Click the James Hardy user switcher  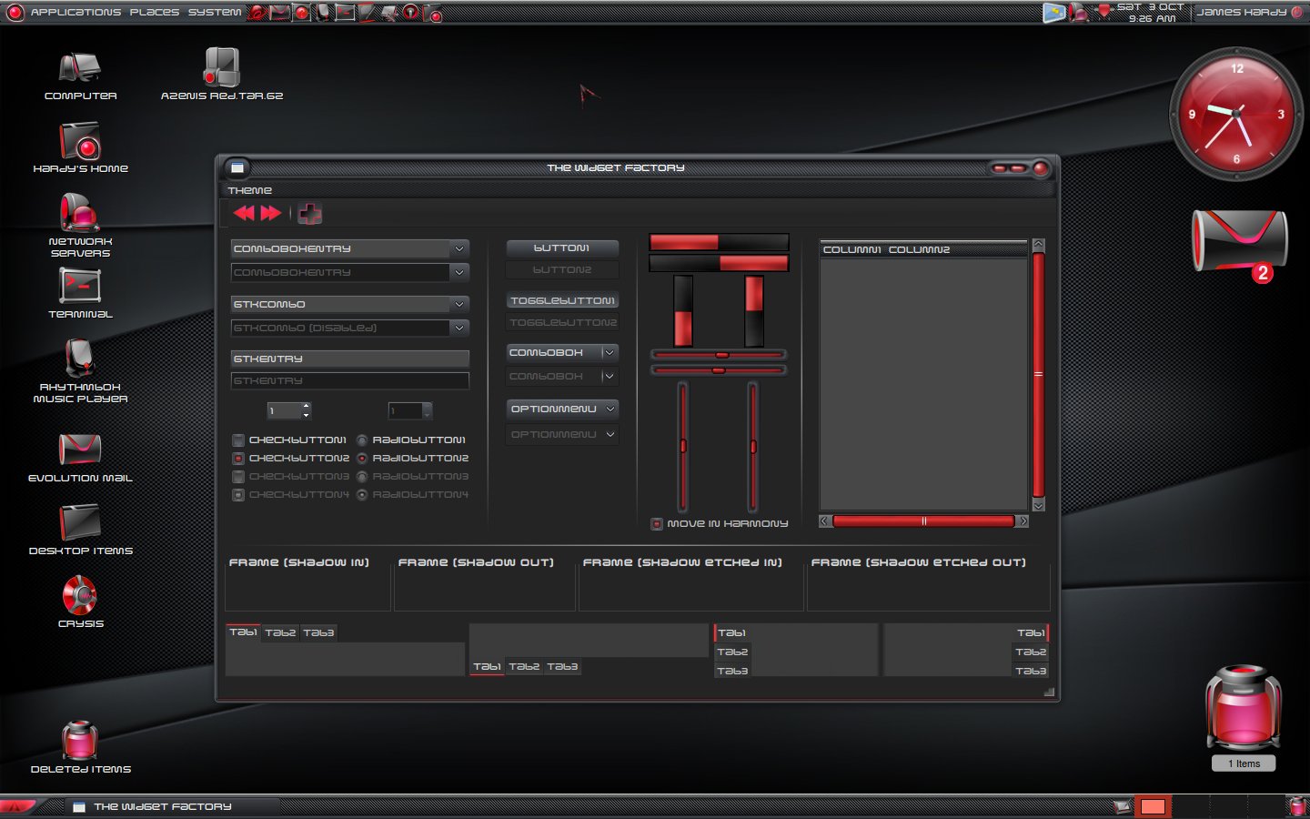(x=1241, y=12)
